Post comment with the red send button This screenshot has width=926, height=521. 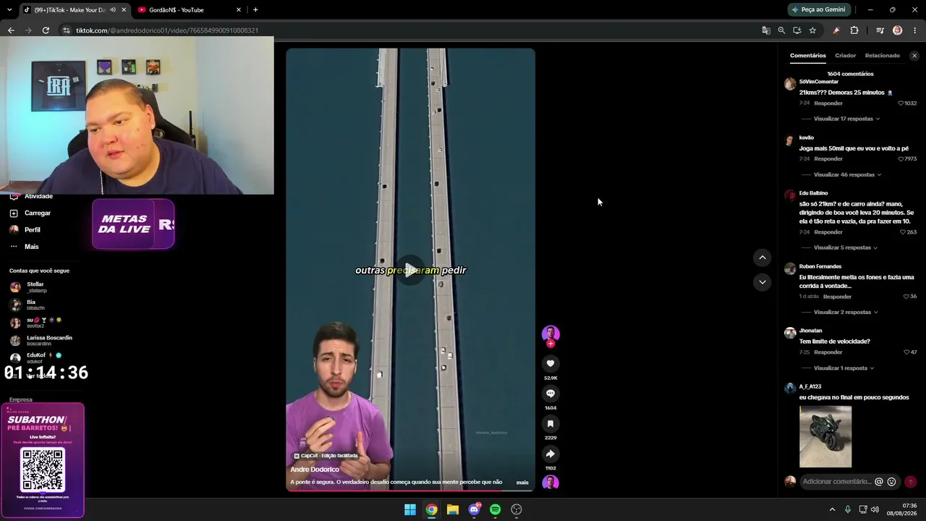click(910, 482)
